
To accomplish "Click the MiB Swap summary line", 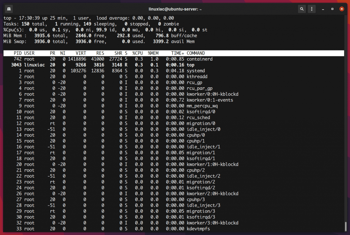I will click(99, 41).
